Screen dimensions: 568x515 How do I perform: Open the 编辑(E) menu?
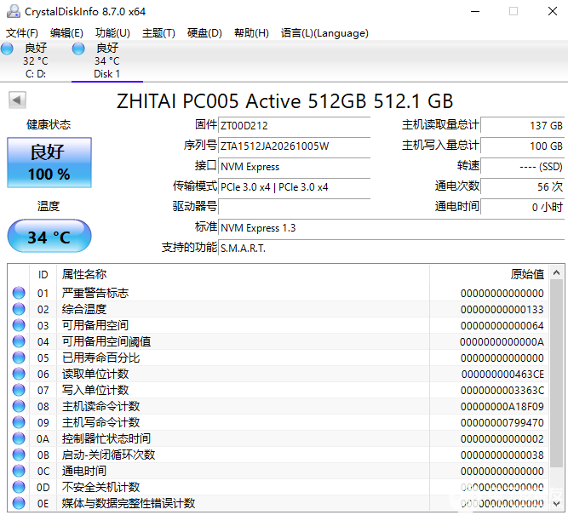tap(66, 33)
